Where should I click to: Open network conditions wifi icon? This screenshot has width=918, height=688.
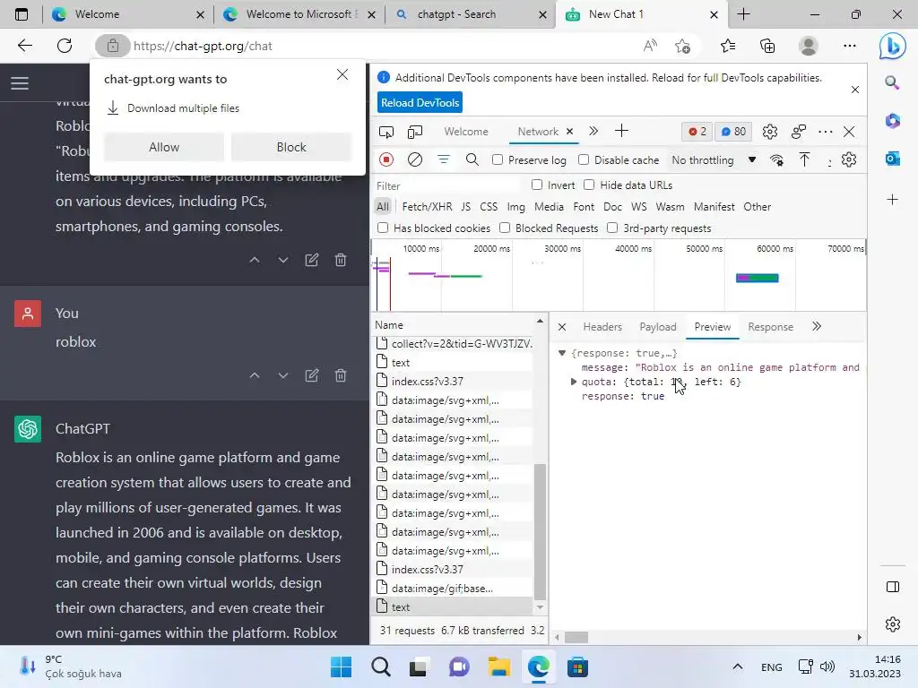[777, 160]
